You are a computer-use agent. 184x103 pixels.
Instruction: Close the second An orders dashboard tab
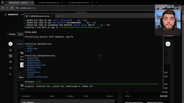pyautogui.click(x=62, y=3)
